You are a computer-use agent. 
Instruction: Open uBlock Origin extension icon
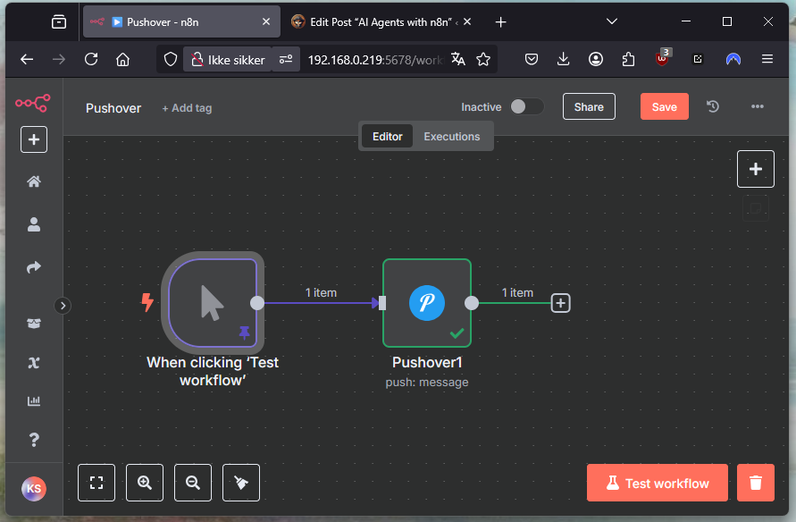(663, 58)
